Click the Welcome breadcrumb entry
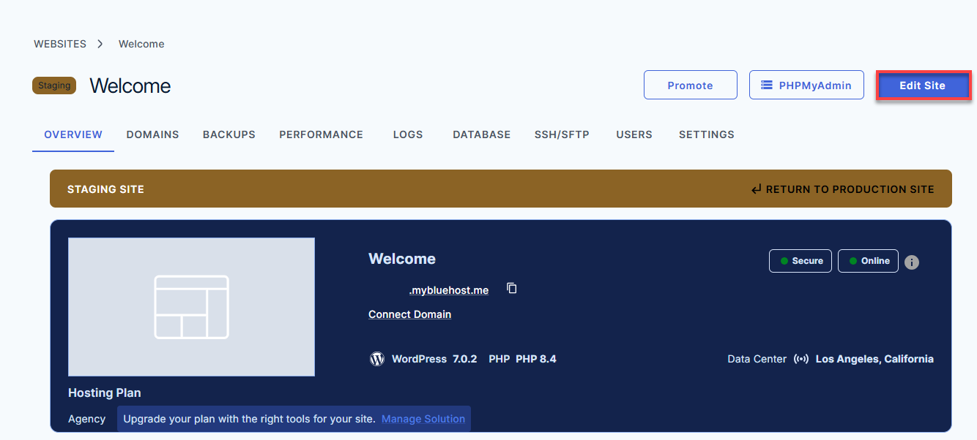 pyautogui.click(x=141, y=44)
